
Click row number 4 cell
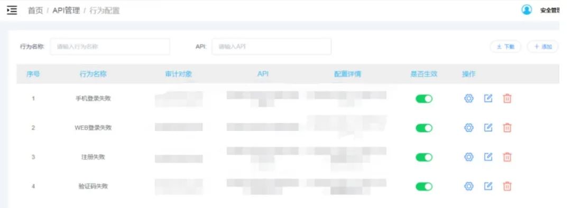click(33, 186)
